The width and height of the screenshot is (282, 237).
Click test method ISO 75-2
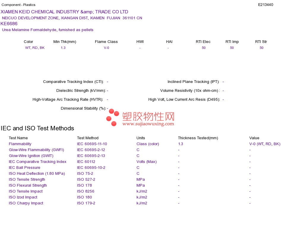85,174
